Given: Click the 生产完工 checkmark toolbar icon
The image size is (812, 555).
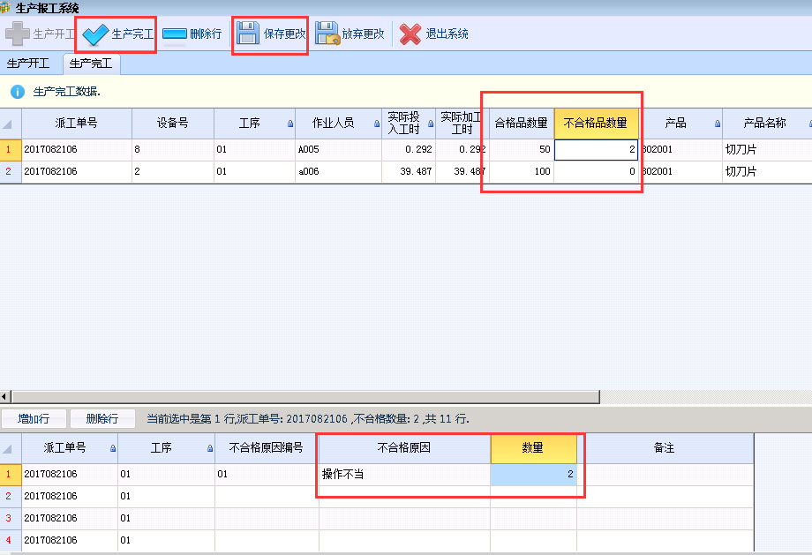Looking at the screenshot, I should 95,34.
